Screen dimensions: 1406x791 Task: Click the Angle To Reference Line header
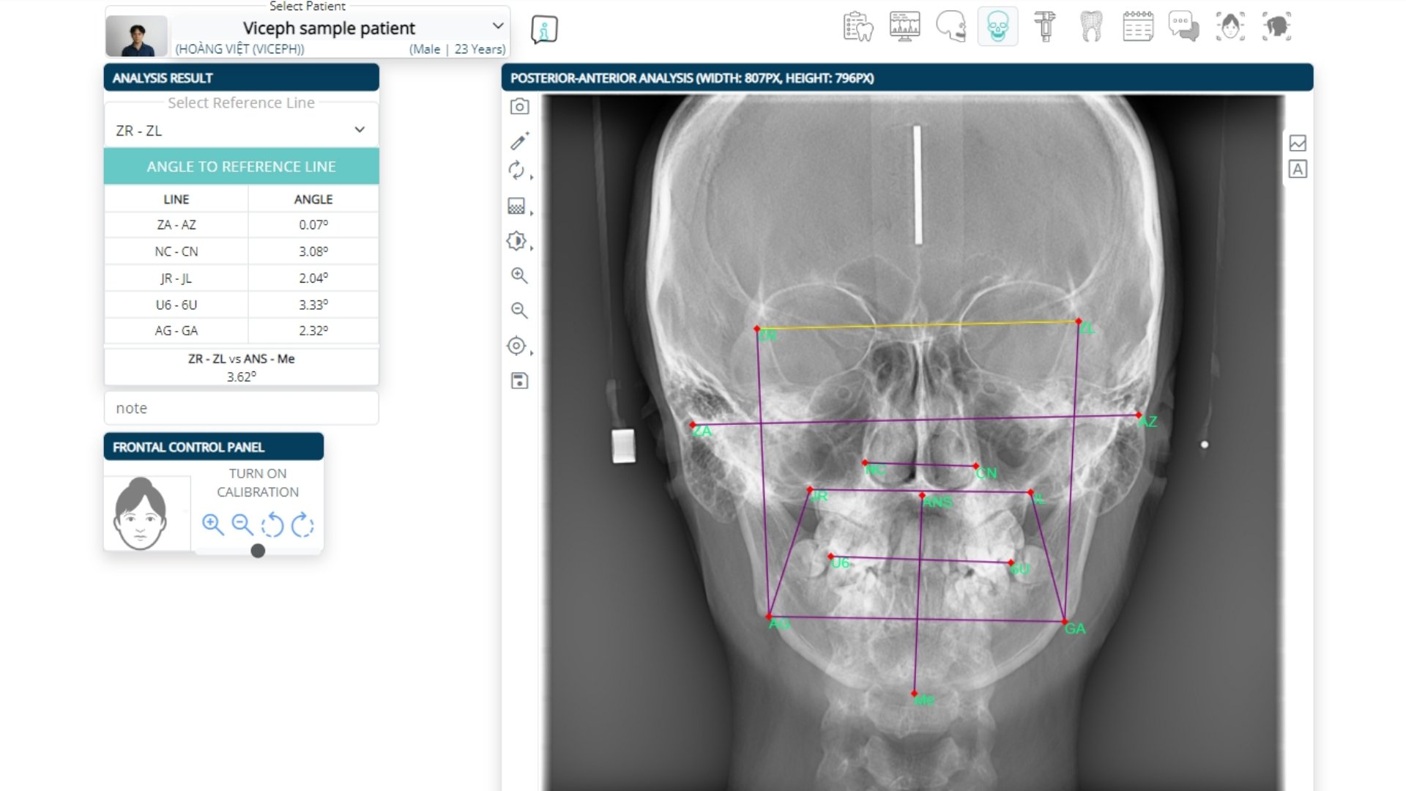(241, 167)
